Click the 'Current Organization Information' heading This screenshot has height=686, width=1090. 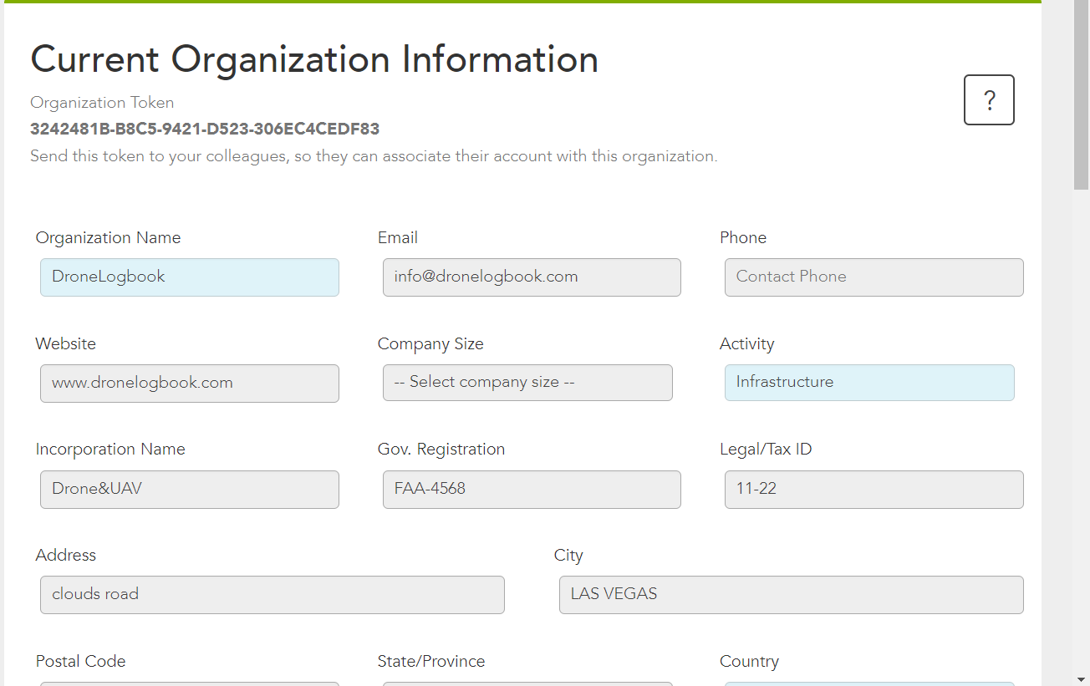[x=314, y=60]
